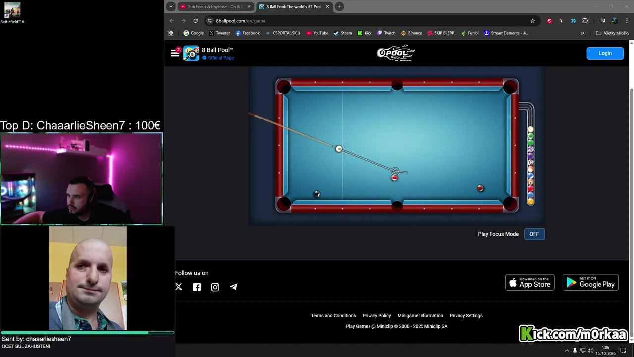
Task: Show hidden system tray icons
Action: (x=567, y=351)
